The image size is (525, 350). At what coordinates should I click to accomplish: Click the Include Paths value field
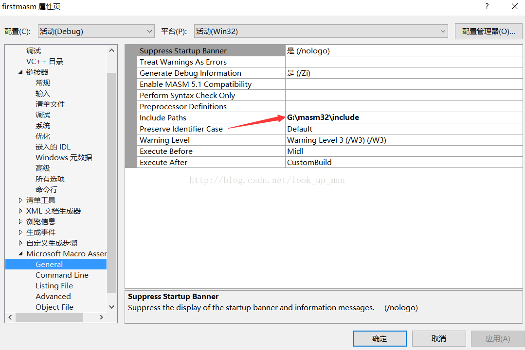coord(403,117)
